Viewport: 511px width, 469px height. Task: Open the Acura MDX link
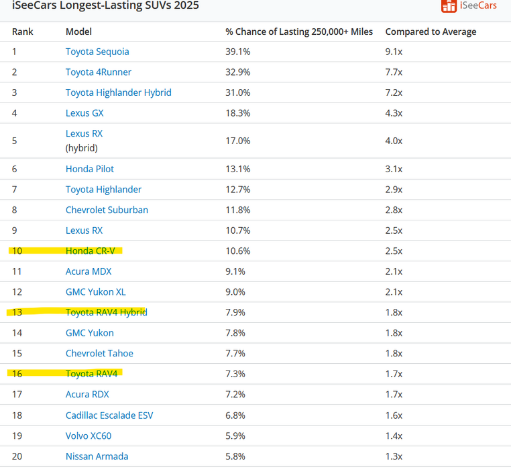[89, 271]
